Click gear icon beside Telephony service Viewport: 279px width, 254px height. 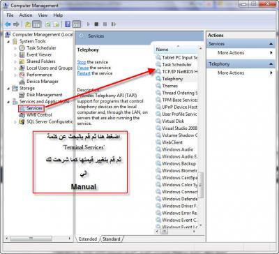pos(158,79)
